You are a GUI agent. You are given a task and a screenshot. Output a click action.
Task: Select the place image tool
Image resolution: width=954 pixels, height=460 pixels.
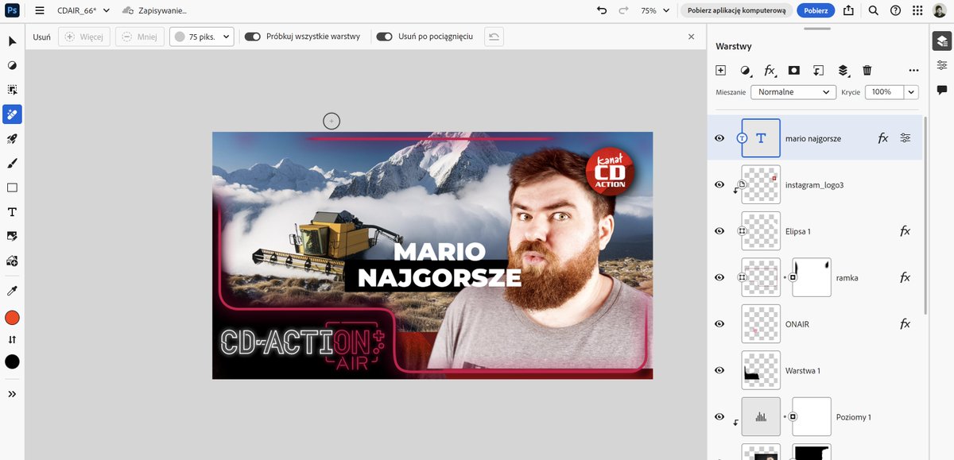[12, 236]
